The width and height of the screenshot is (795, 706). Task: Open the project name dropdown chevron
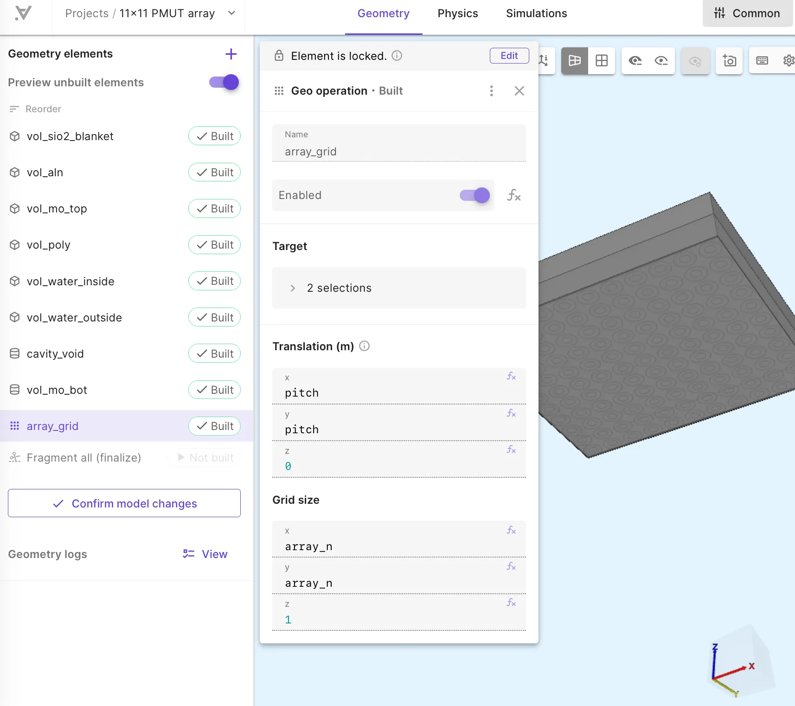point(231,13)
